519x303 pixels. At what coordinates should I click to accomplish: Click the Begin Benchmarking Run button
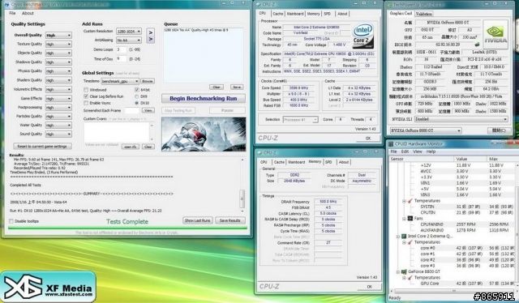[204, 99]
